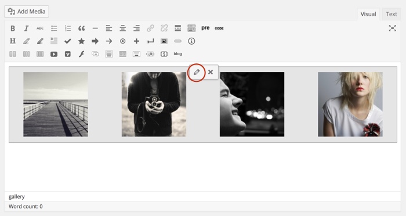
Task: Click the braces S shortcode icon
Action: pos(164,54)
